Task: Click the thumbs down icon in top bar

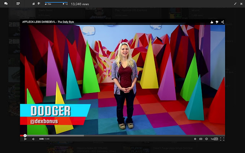Action: [39, 4]
